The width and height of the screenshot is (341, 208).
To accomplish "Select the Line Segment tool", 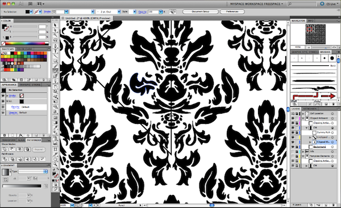I will (x=56, y=56).
